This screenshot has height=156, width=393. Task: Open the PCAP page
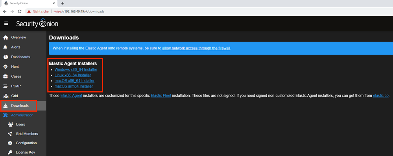tap(23, 86)
